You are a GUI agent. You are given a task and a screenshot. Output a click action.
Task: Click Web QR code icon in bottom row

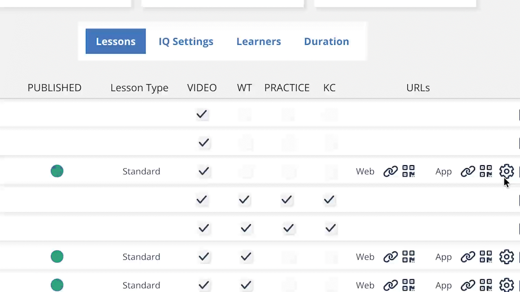pyautogui.click(x=408, y=285)
